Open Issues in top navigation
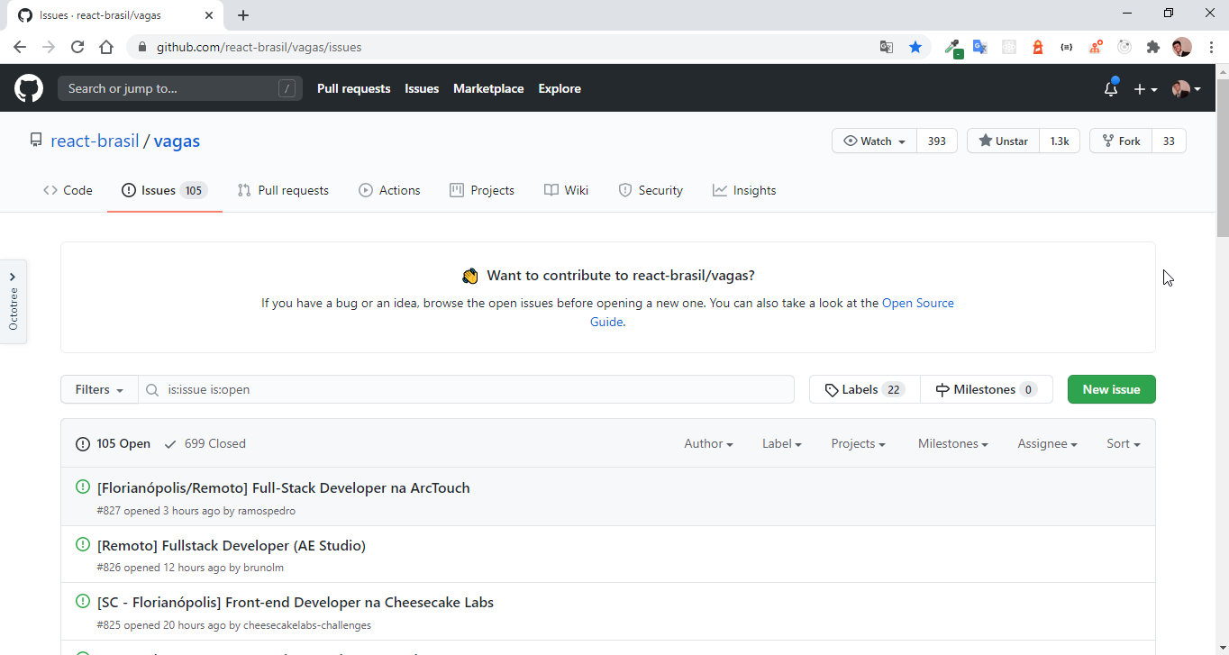1229x655 pixels. (x=422, y=88)
